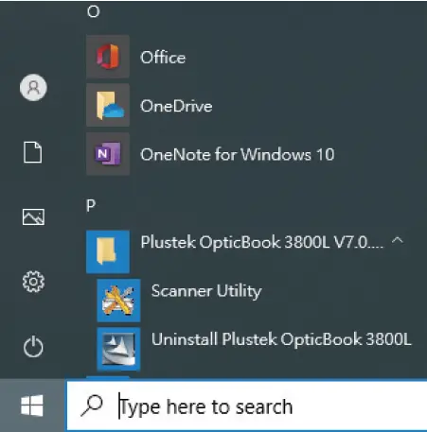Open the Pictures icon in sidebar

click(x=33, y=216)
